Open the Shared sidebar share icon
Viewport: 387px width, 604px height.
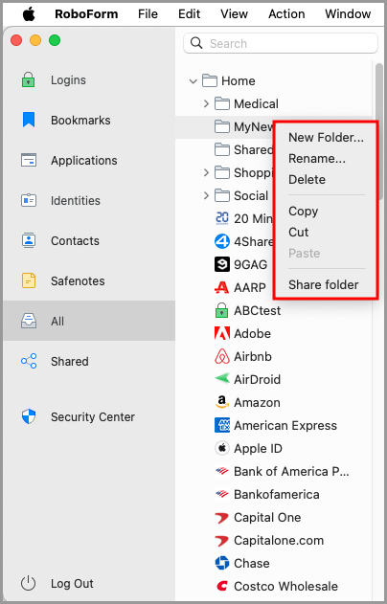29,361
